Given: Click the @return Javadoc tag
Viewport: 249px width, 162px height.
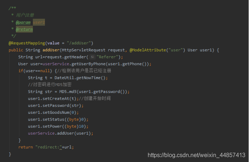Looking at the screenshot, I should click(x=24, y=29).
